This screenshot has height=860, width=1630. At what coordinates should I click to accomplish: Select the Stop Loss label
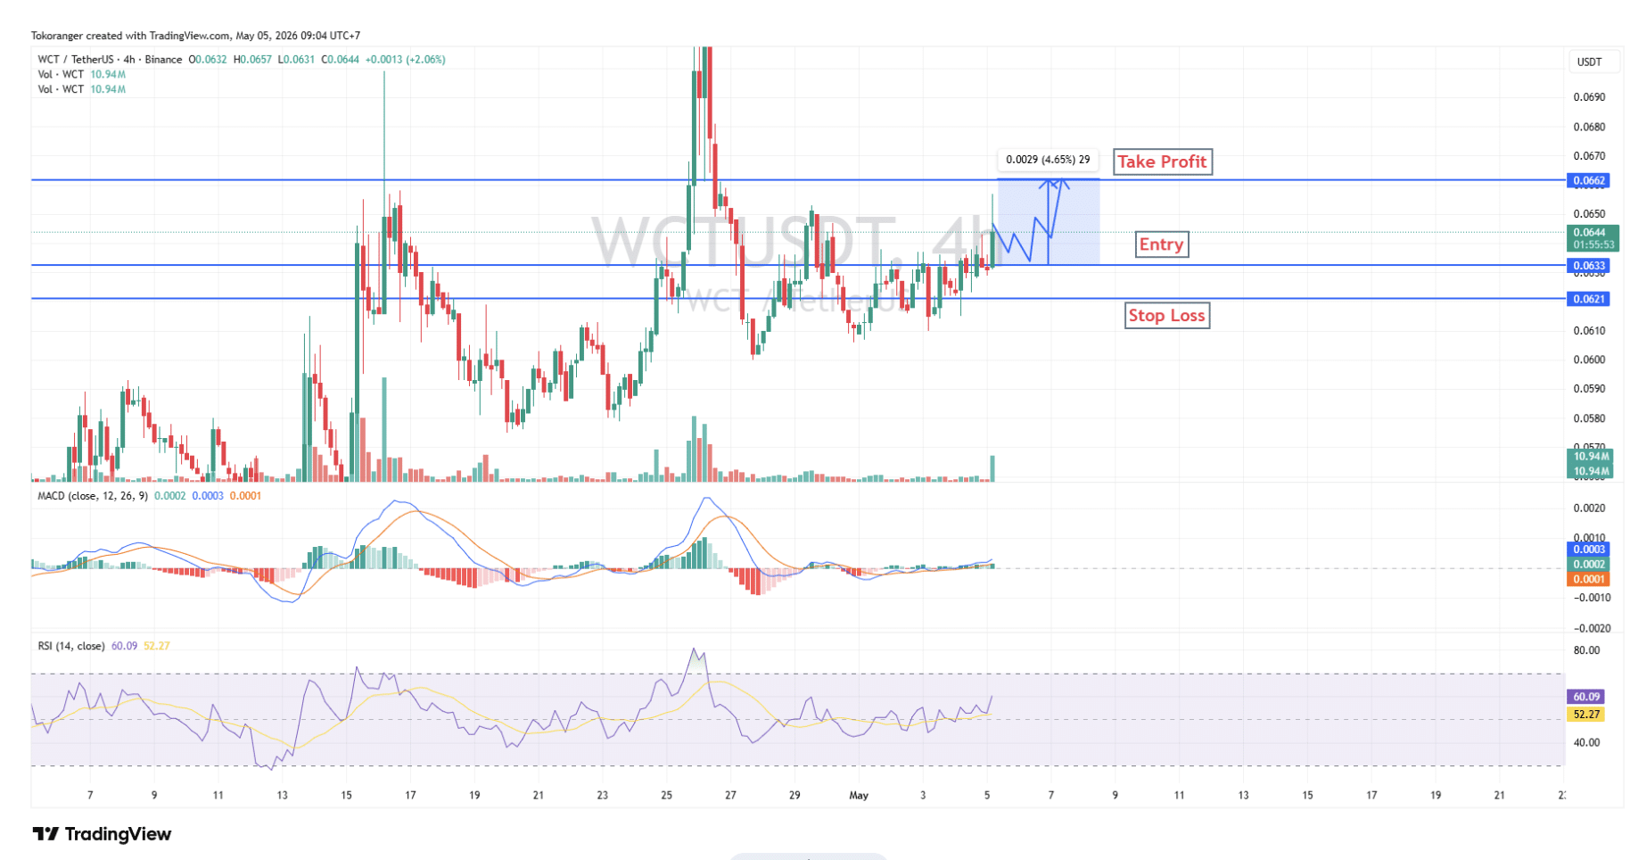[1166, 315]
